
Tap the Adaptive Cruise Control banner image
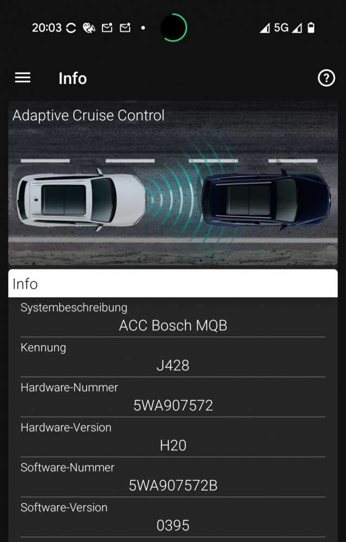tap(173, 183)
